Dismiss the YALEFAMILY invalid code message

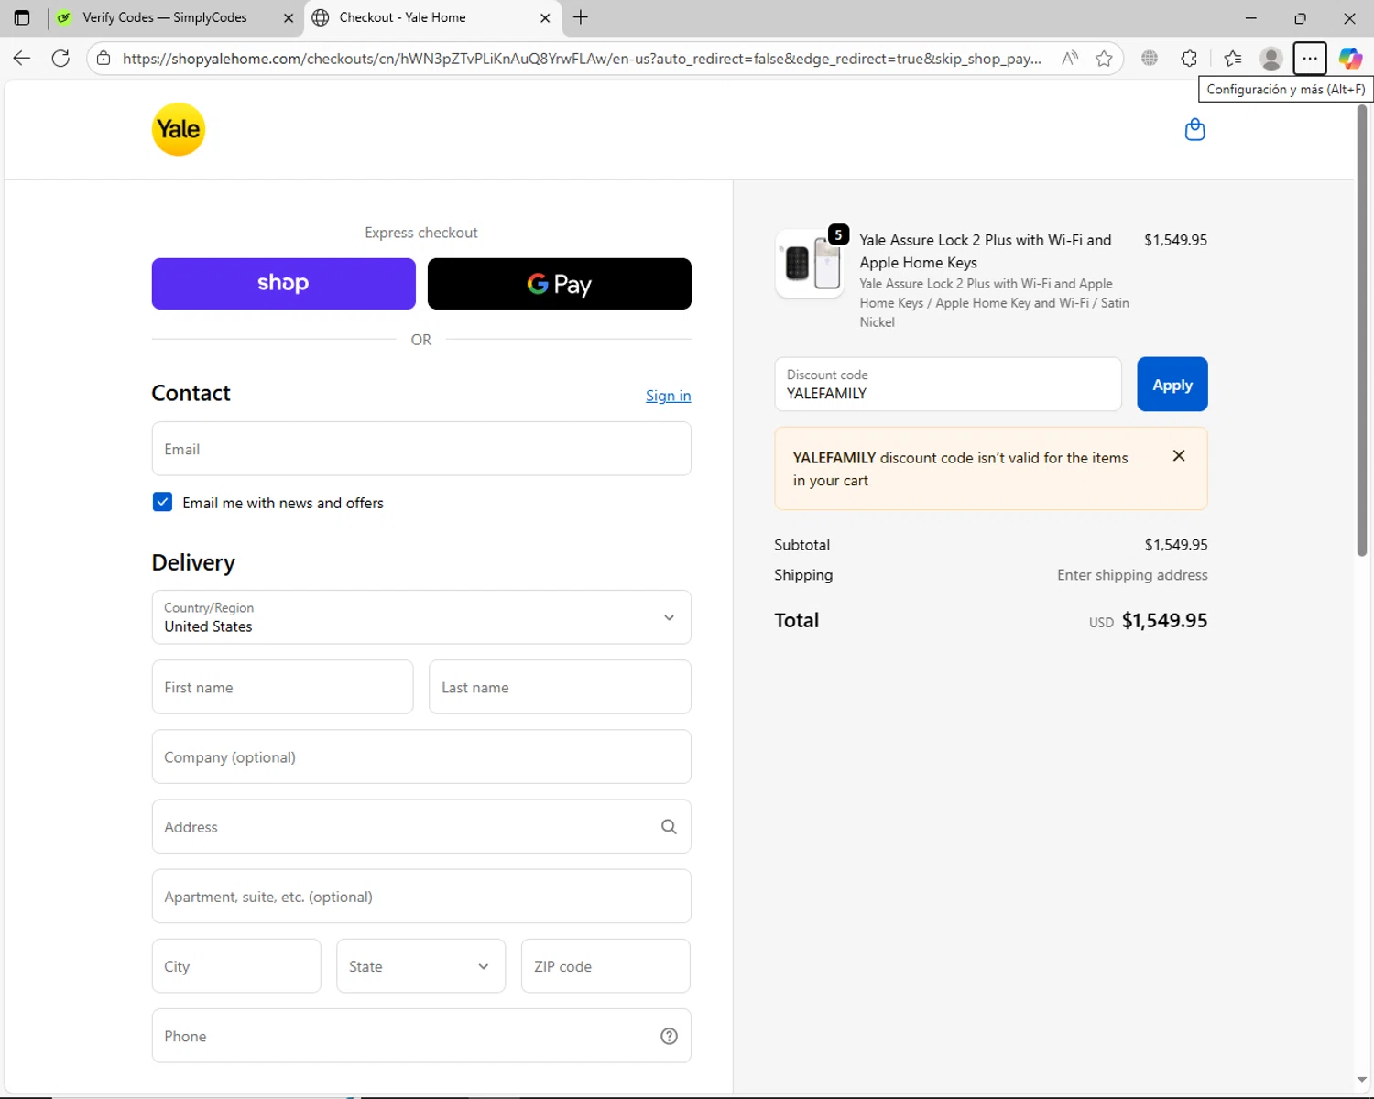tap(1179, 456)
